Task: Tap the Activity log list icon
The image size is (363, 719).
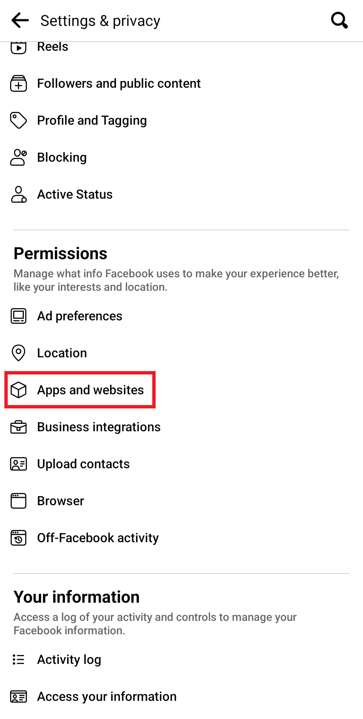Action: pyautogui.click(x=18, y=660)
